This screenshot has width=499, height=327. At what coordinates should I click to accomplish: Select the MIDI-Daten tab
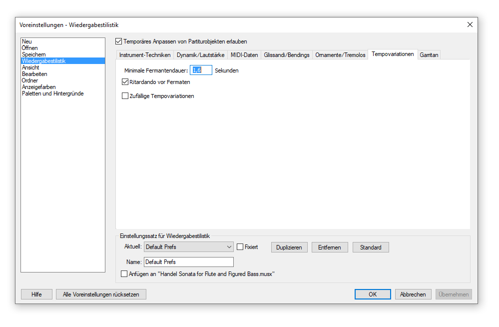[x=244, y=55]
